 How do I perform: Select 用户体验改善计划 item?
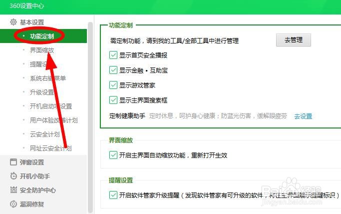coord(53,120)
